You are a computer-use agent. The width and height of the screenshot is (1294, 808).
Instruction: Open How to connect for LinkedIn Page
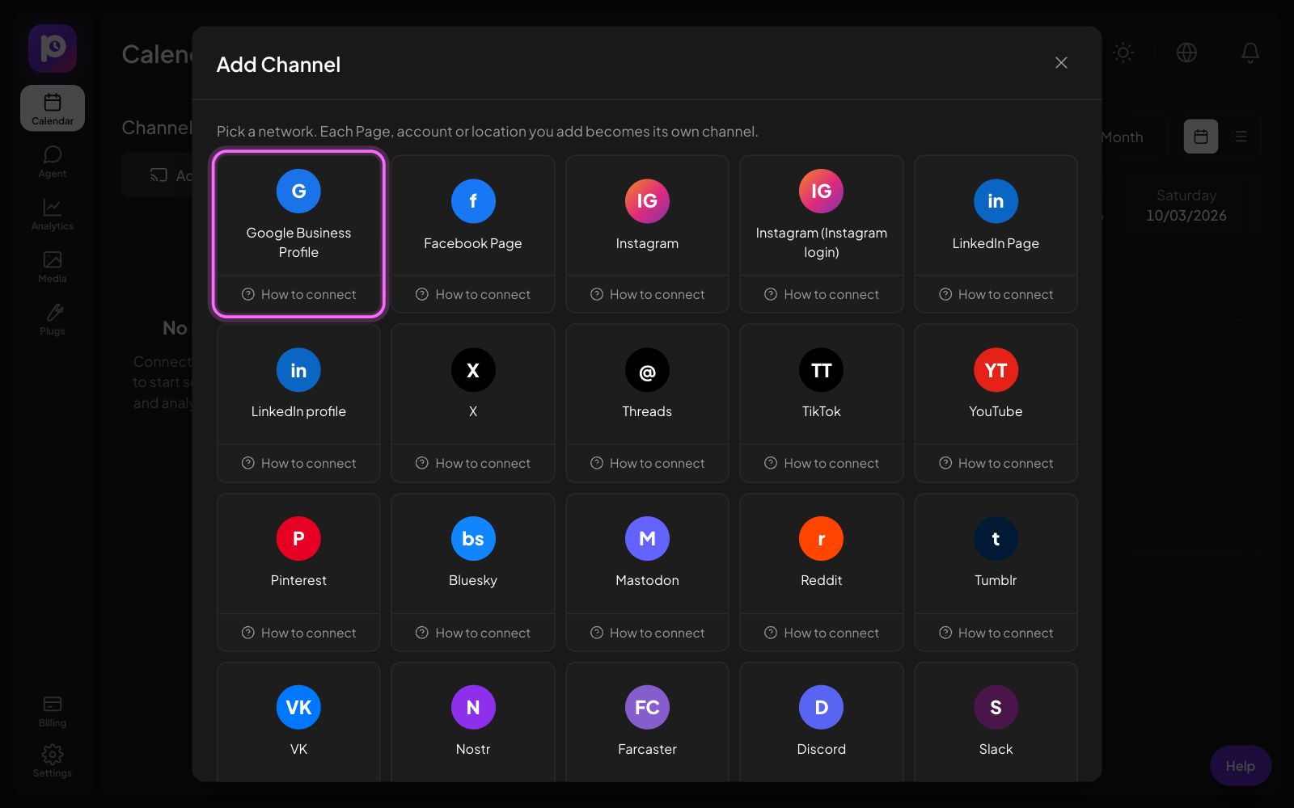click(996, 294)
